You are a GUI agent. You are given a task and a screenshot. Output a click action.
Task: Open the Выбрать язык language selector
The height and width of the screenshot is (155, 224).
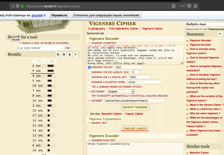(x=204, y=24)
